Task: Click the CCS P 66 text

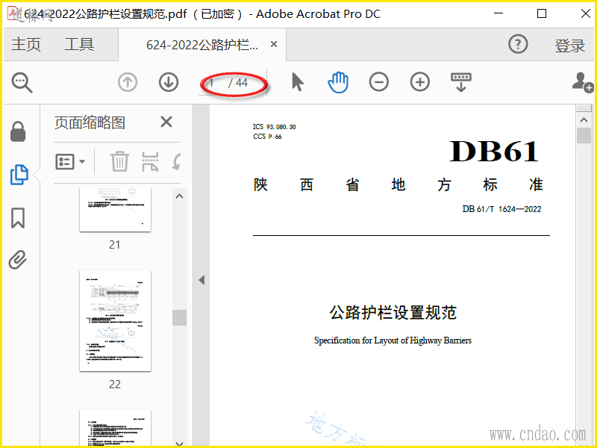Action: pos(267,137)
